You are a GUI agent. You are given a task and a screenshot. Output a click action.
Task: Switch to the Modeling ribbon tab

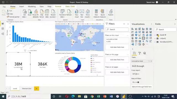tap(32, 7)
